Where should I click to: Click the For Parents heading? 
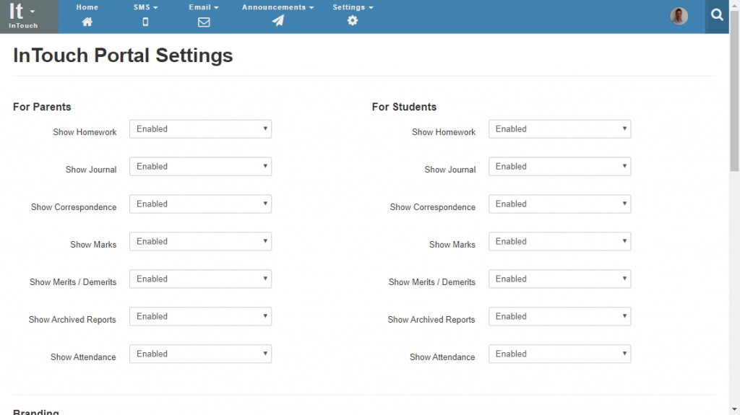pos(42,107)
